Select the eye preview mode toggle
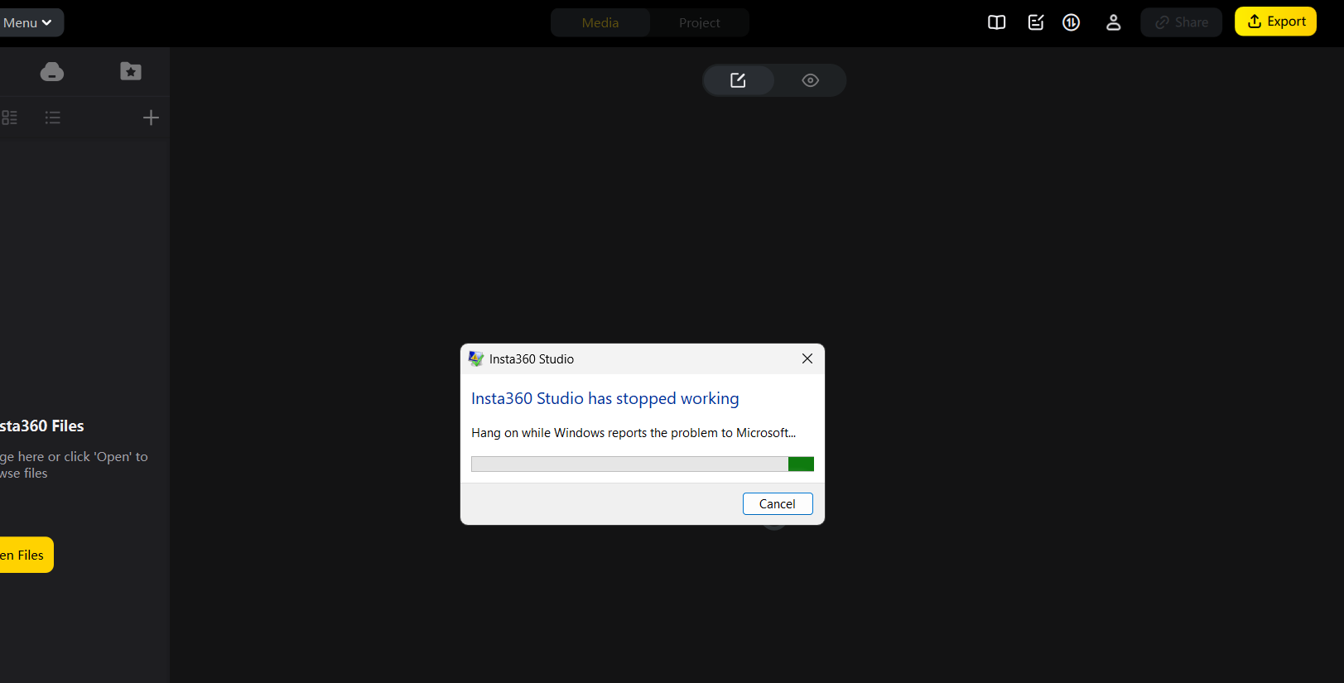Image resolution: width=1344 pixels, height=683 pixels. 811,80
